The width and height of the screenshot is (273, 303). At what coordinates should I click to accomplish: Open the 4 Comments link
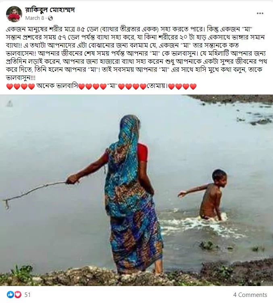250,295
